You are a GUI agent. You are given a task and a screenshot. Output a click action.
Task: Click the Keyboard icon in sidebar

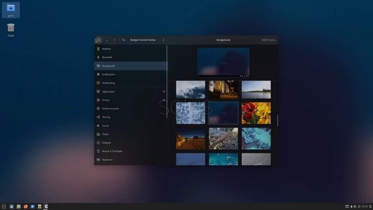click(x=98, y=160)
